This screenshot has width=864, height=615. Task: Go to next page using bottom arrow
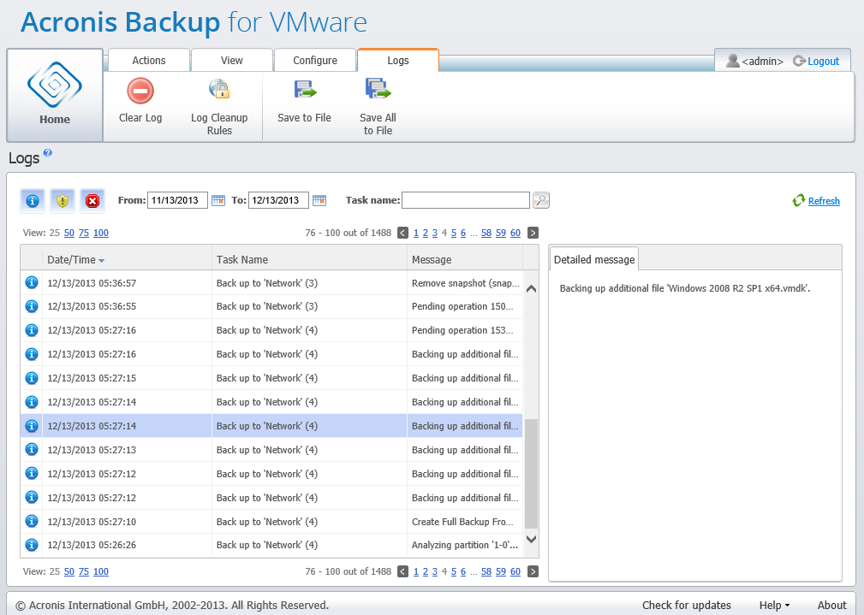[x=533, y=571]
